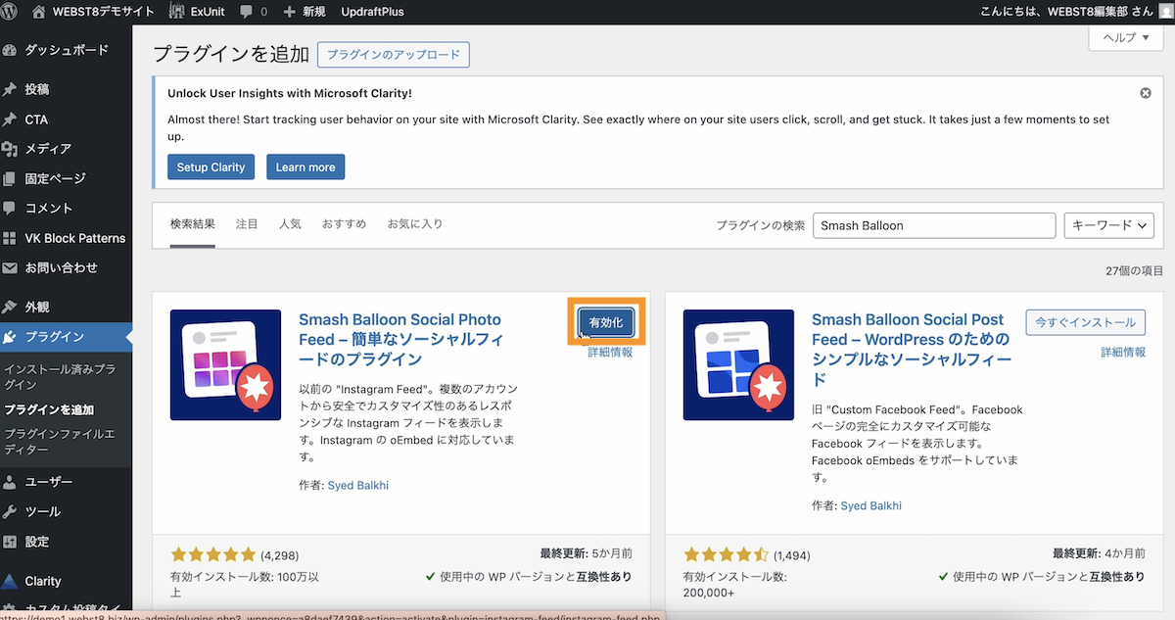The image size is (1175, 620).
Task: Click the プラグインのアップロード button
Action: (x=393, y=54)
